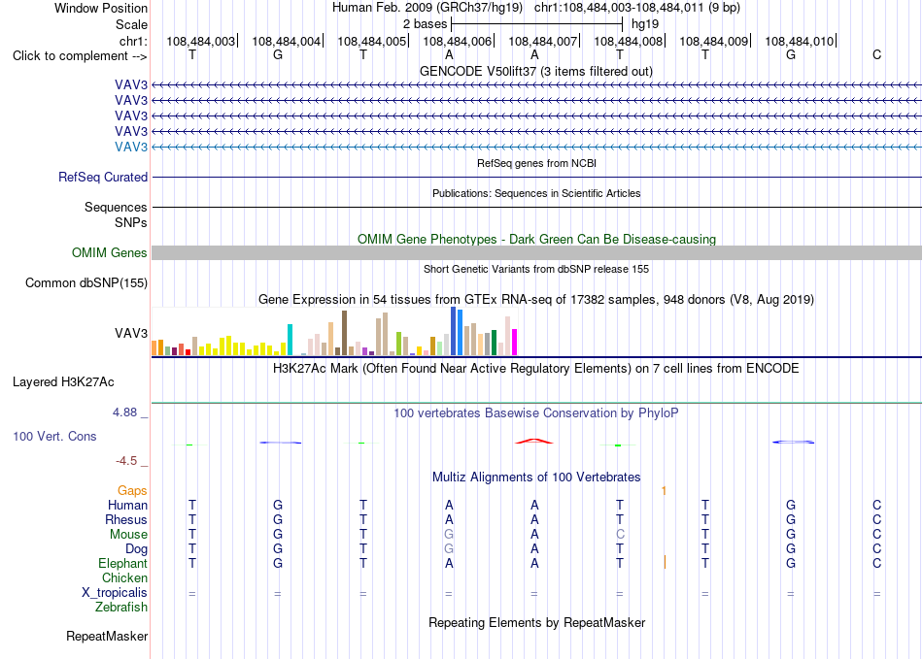
Task: Open the 'Gene Expression in 54 tissues from GTEx' title
Action: 536,299
